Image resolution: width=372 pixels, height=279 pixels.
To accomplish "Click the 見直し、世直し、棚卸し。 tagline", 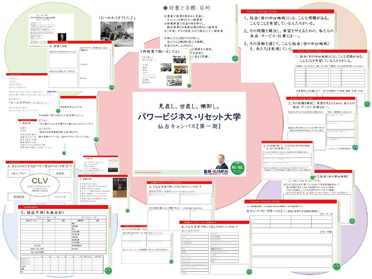I will 189,106.
